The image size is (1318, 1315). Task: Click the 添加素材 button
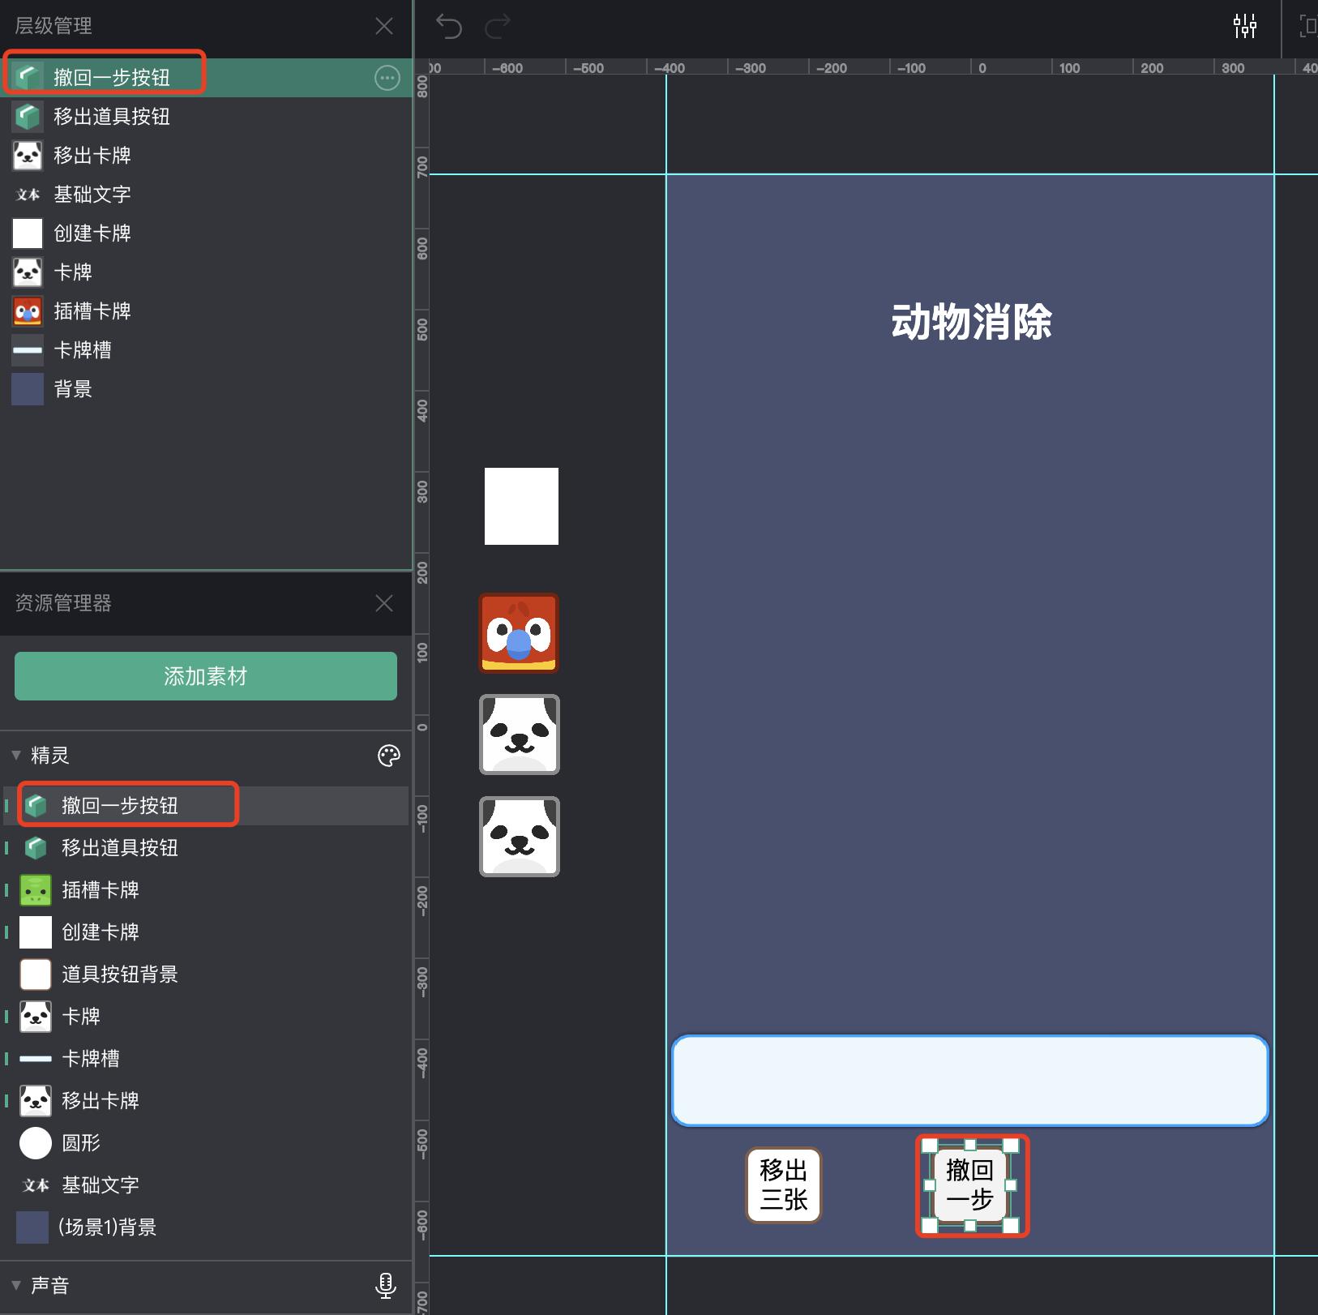(204, 676)
